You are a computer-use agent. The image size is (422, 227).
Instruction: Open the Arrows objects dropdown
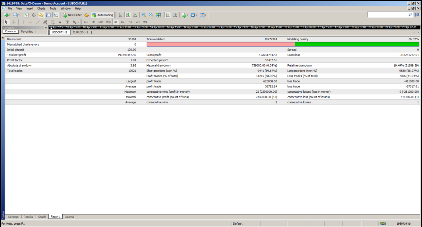(x=78, y=22)
